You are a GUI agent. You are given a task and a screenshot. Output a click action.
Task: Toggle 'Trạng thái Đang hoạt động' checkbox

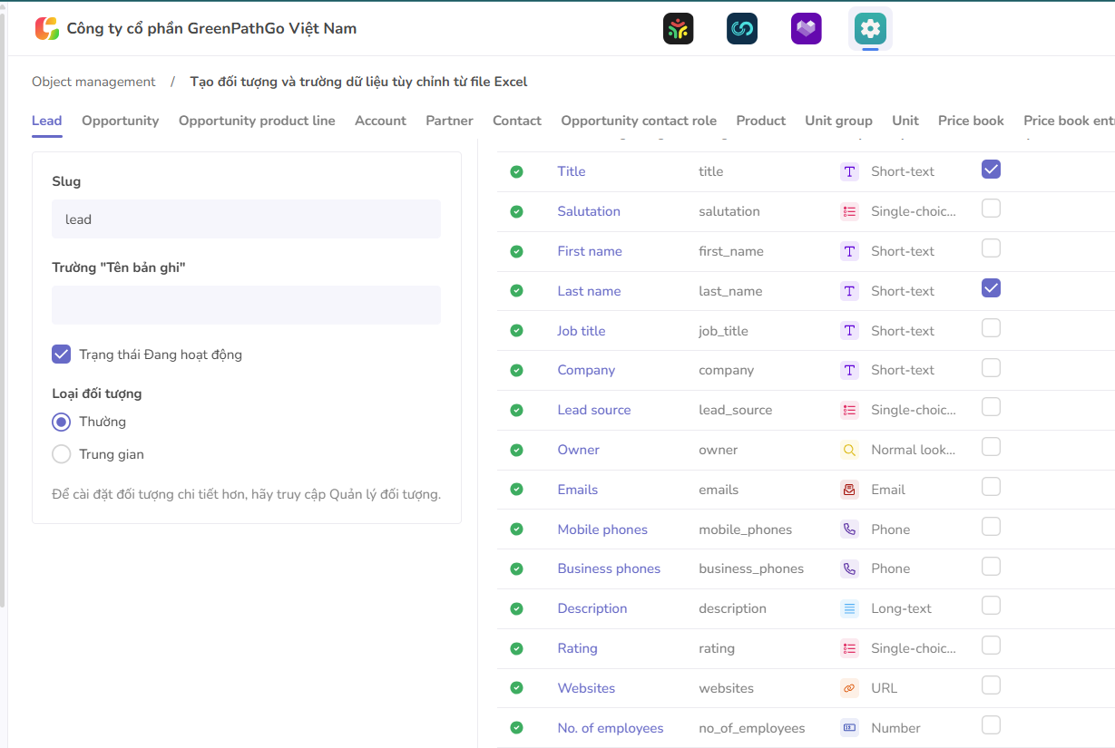62,355
